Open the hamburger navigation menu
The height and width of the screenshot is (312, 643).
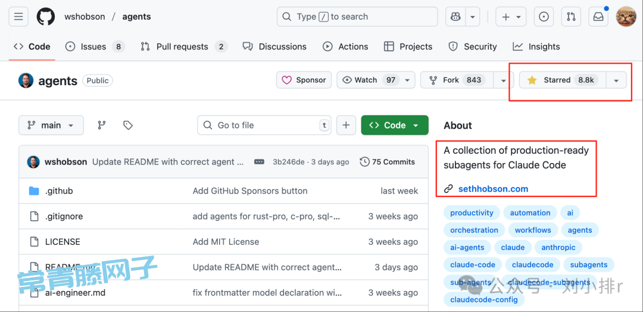click(18, 17)
